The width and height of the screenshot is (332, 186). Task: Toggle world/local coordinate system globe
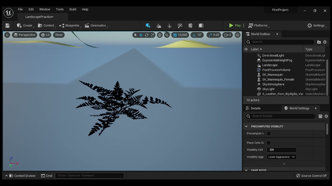[160, 35]
